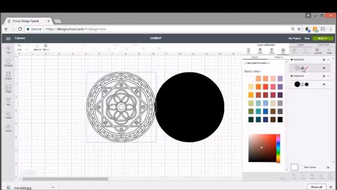This screenshot has width=337, height=190.
Task: Go back with the browser back arrow
Action: tap(6, 29)
